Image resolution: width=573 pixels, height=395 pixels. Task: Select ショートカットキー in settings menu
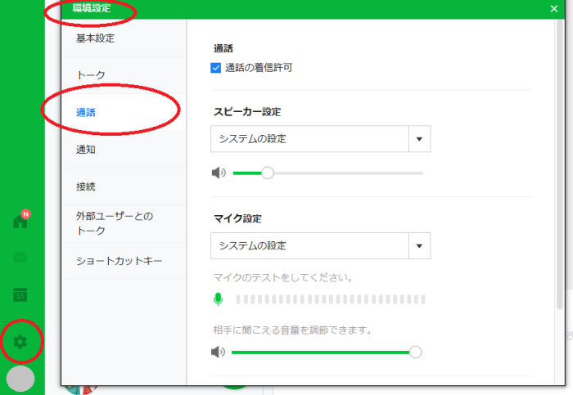(124, 261)
